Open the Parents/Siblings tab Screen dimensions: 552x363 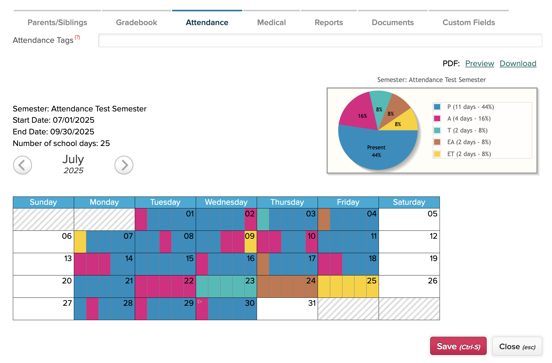[57, 22]
